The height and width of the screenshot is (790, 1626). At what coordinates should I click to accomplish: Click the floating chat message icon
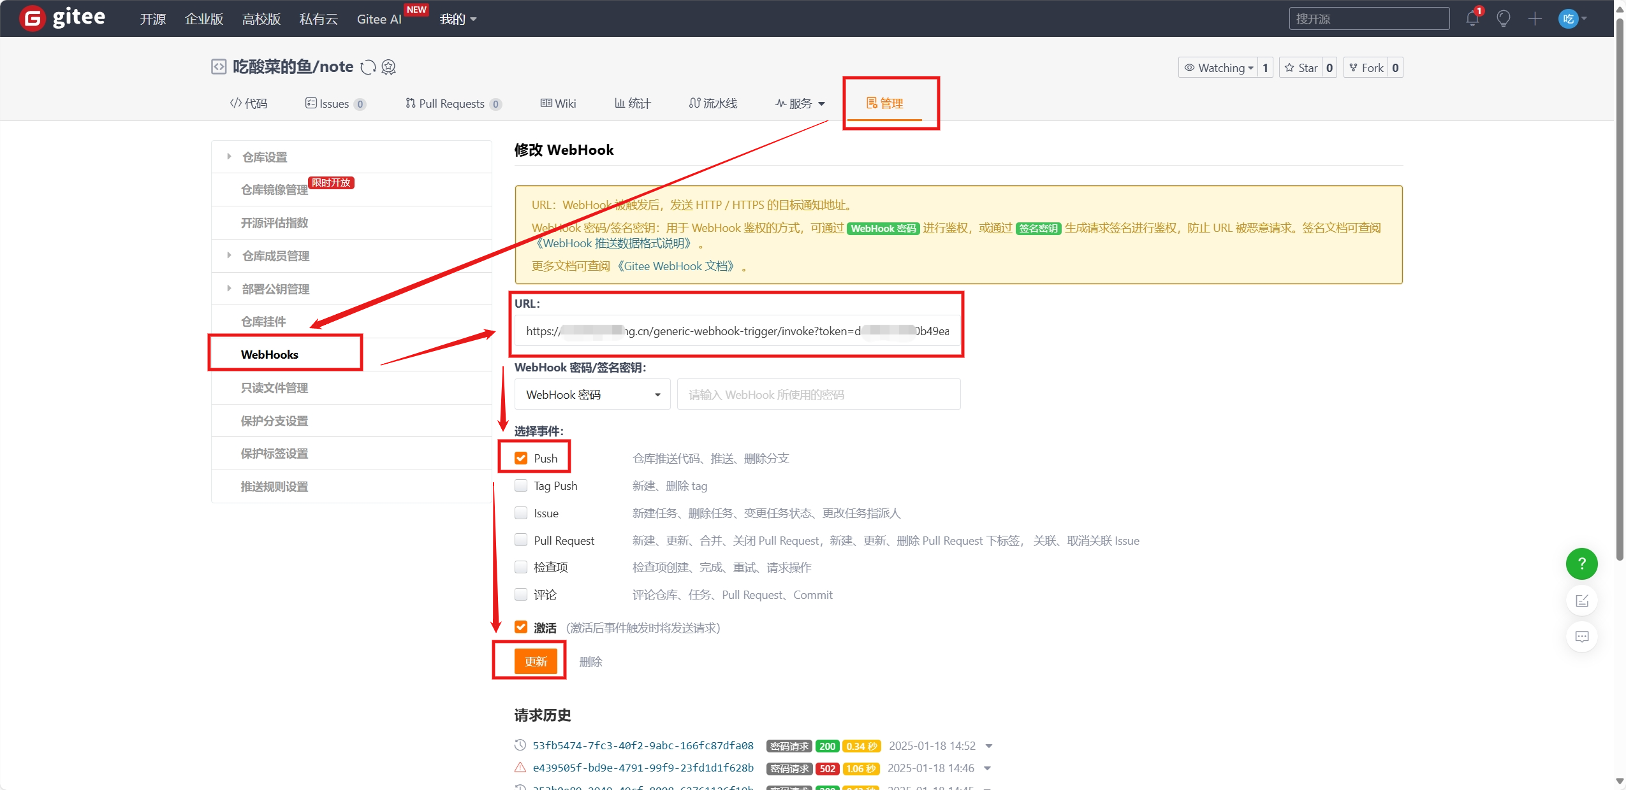click(x=1581, y=636)
